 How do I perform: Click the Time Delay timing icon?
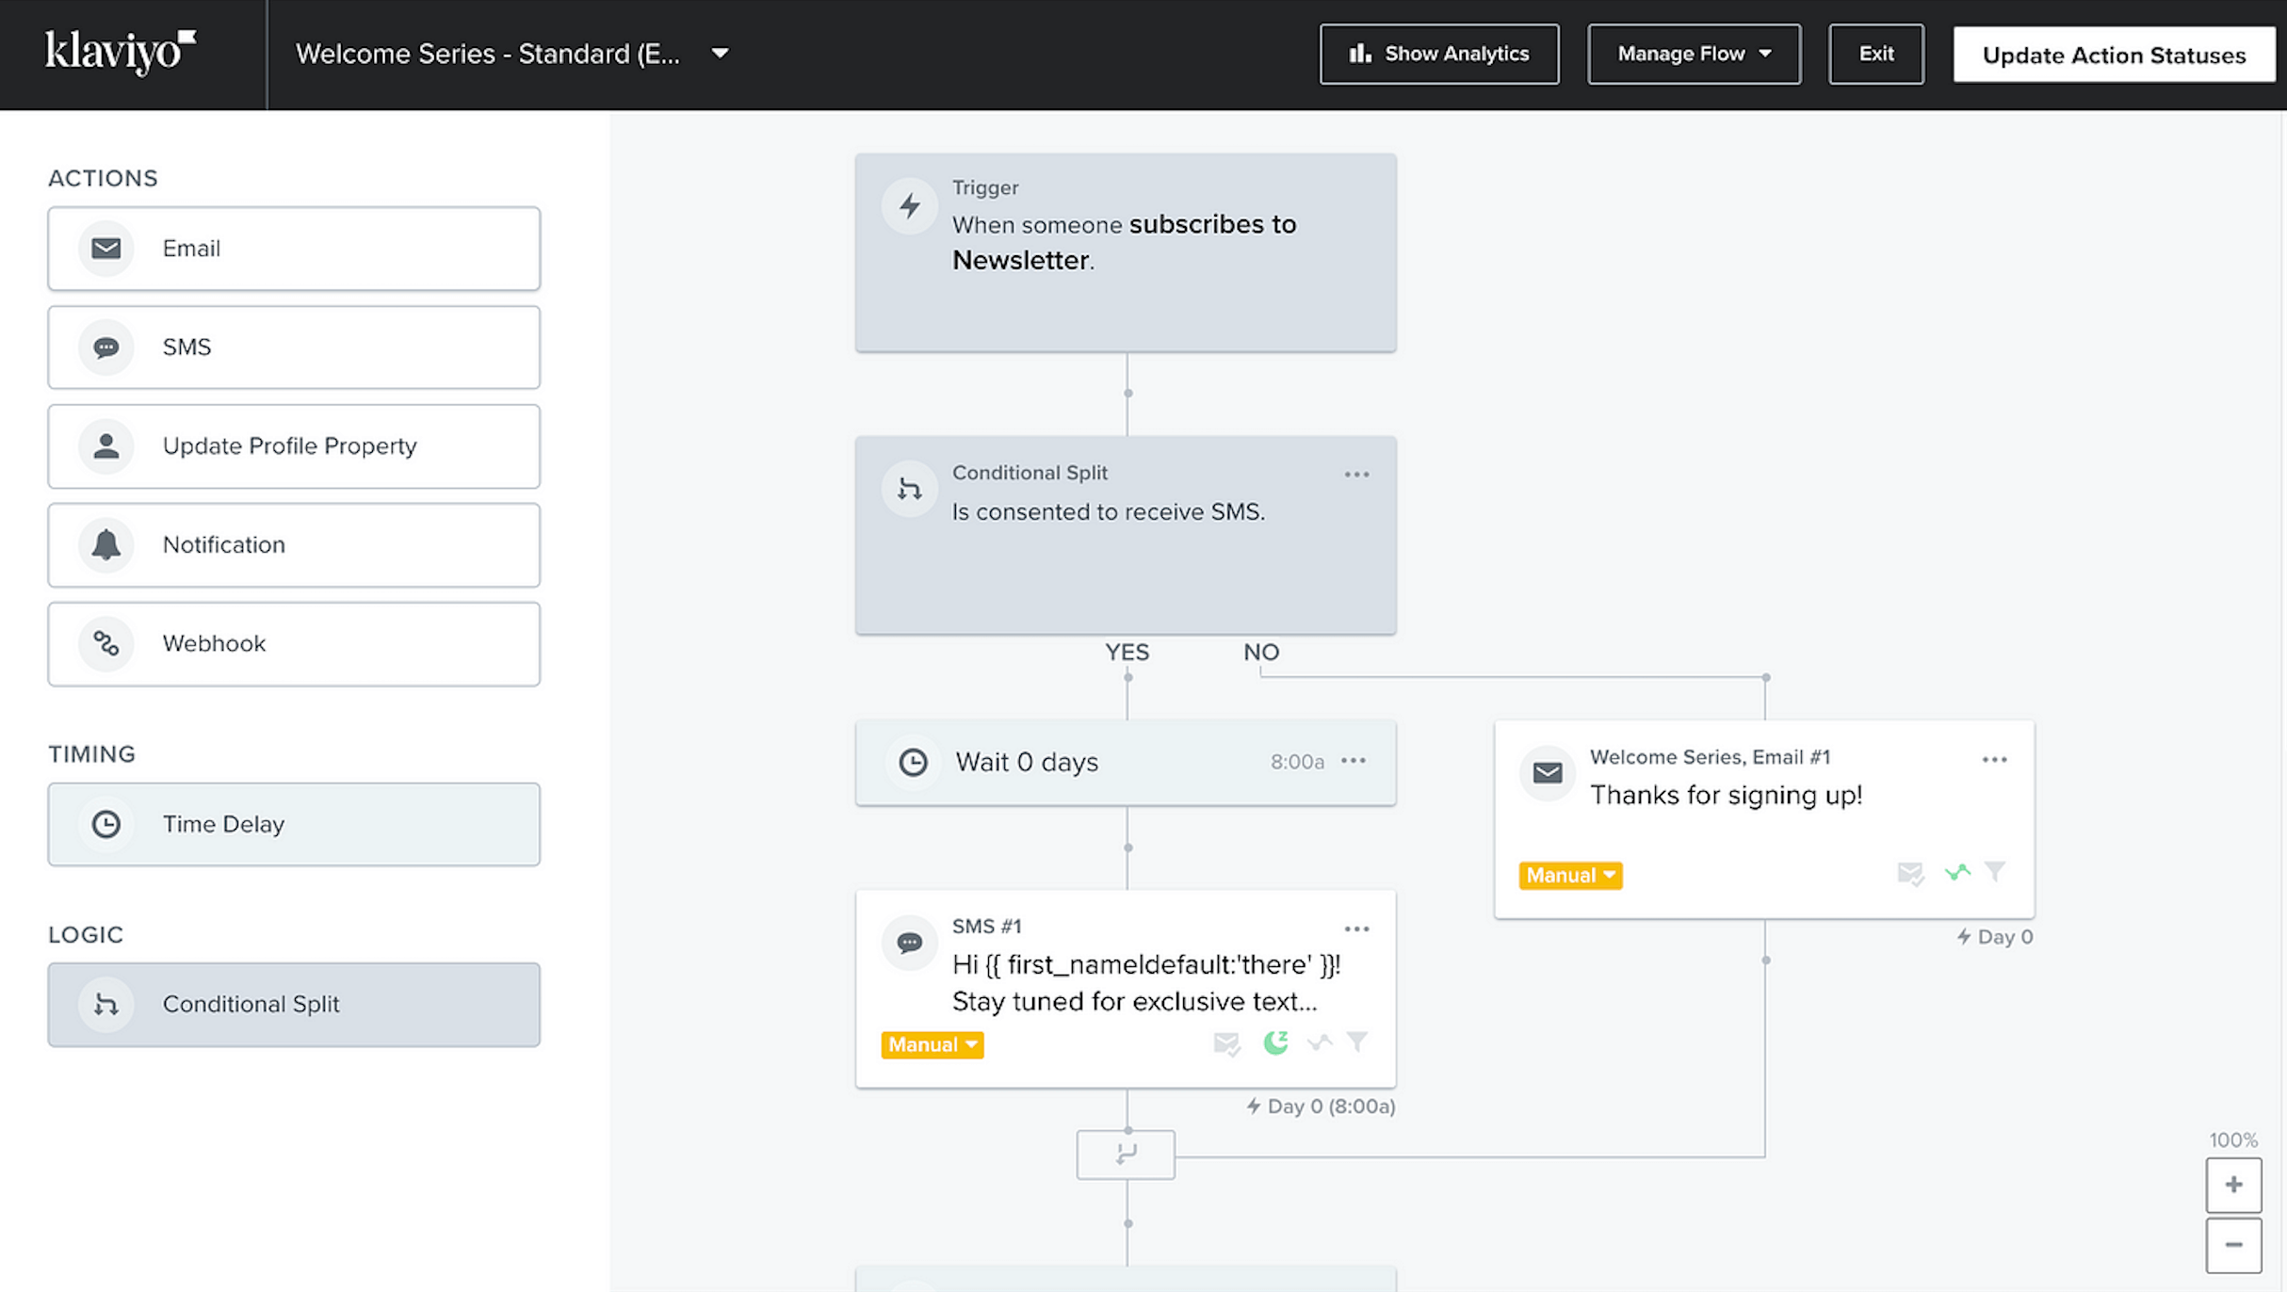point(105,823)
